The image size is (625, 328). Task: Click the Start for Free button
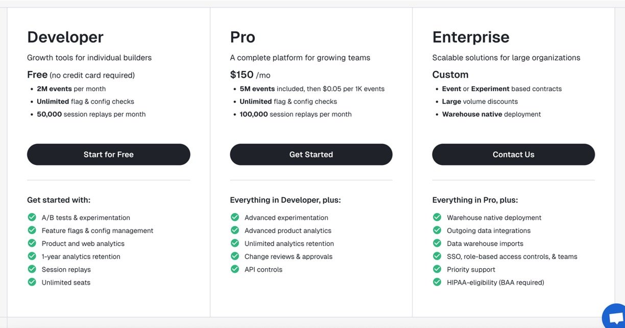[108, 154]
